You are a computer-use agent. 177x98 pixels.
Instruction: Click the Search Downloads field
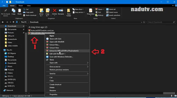(x=161, y=22)
